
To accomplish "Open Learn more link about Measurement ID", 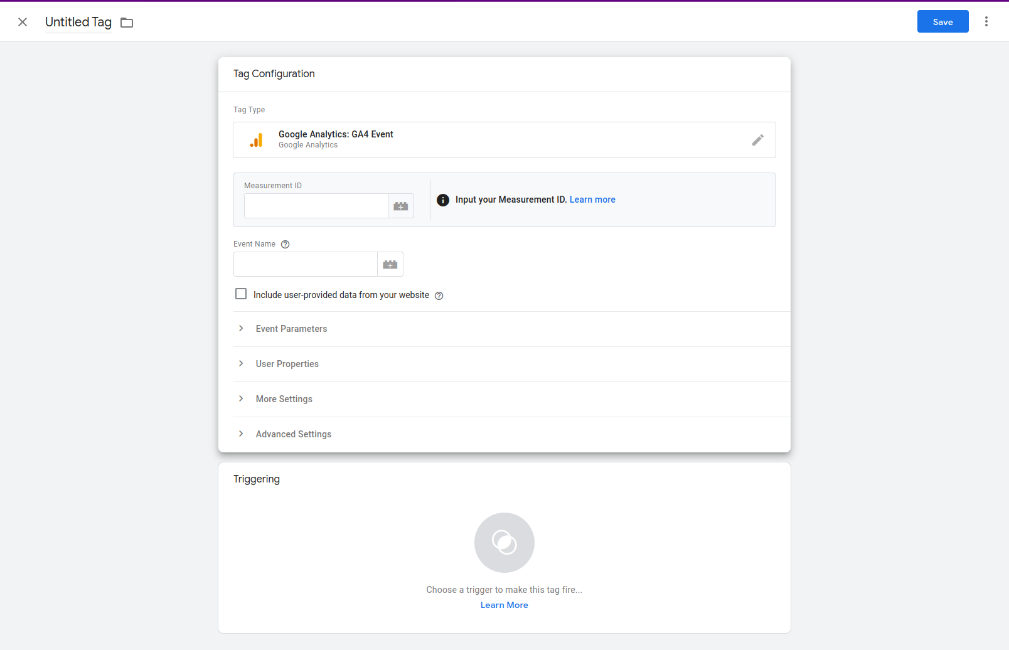I will coord(592,200).
